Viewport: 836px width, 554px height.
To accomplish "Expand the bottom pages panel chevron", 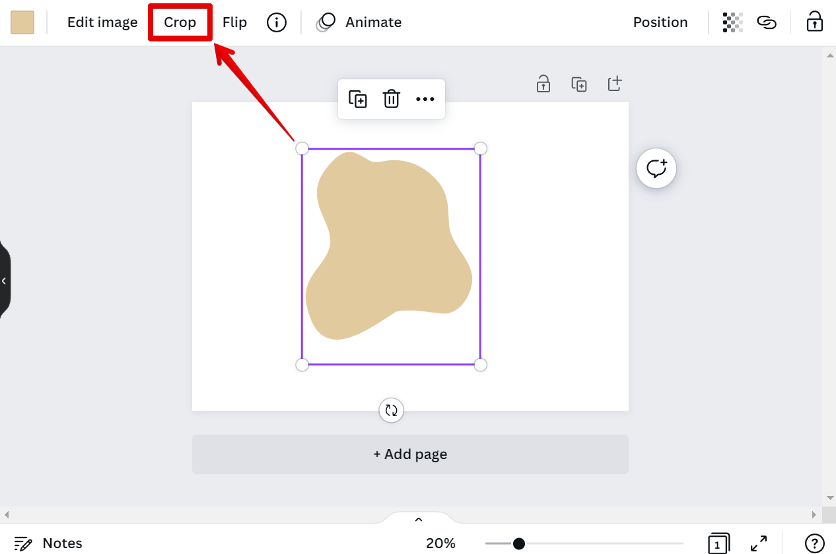I will click(418, 520).
